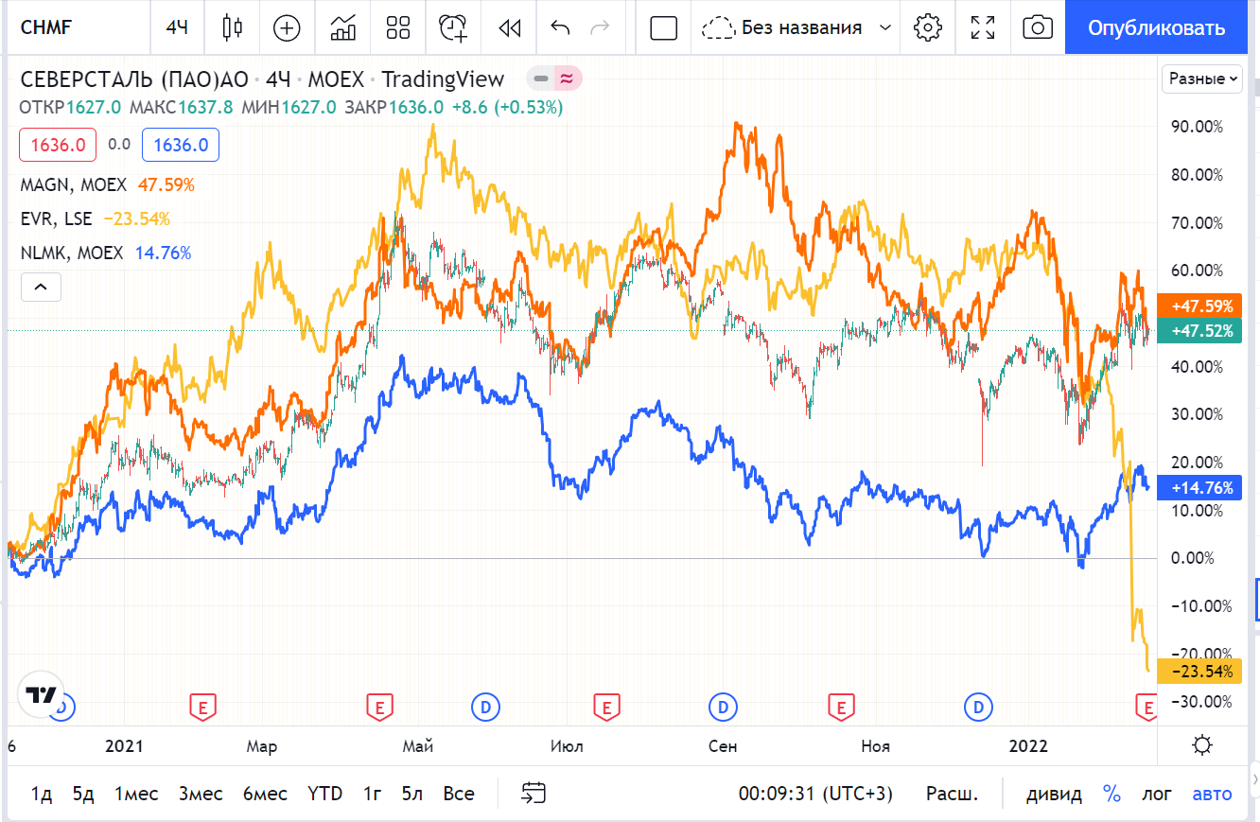Select the chart layout square
The width and height of the screenshot is (1260, 822).
tap(664, 27)
